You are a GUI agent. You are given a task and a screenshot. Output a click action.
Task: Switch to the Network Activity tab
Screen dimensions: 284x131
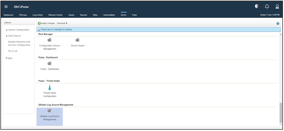coord(55,15)
